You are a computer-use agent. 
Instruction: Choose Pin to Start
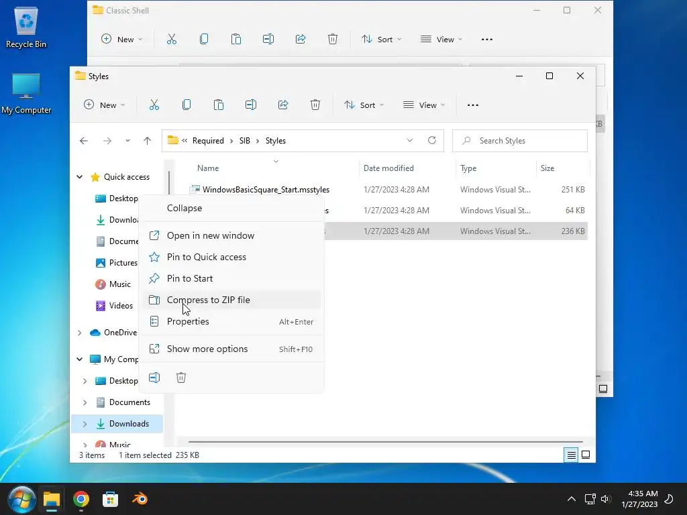coord(231,278)
